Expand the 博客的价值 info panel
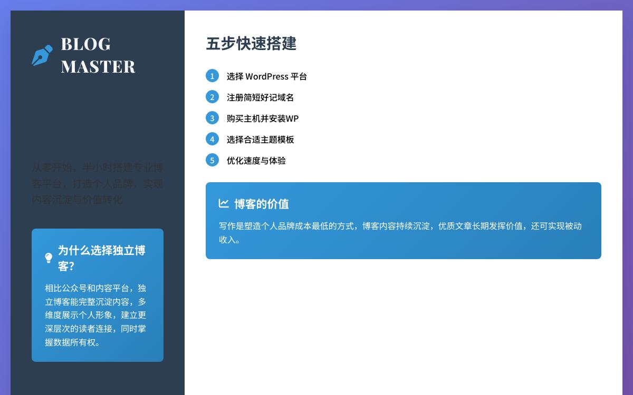Image resolution: width=633 pixels, height=395 pixels. click(404, 220)
